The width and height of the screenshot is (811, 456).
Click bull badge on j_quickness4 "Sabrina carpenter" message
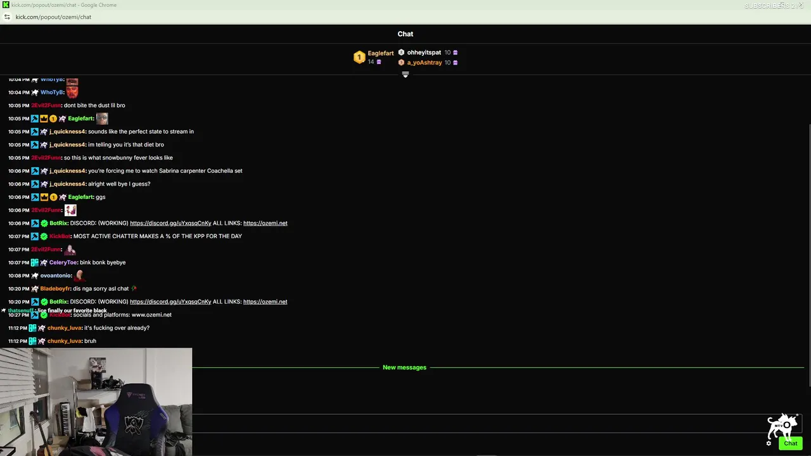[44, 171]
